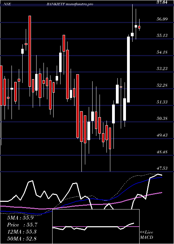Image resolution: width=174 pixels, height=244 pixels.
Task: Click the Price : 55.7 readout
Action: [x=22, y=225]
